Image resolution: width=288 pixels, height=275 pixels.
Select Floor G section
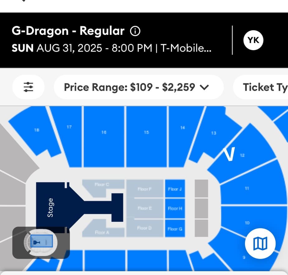pyautogui.click(x=175, y=228)
